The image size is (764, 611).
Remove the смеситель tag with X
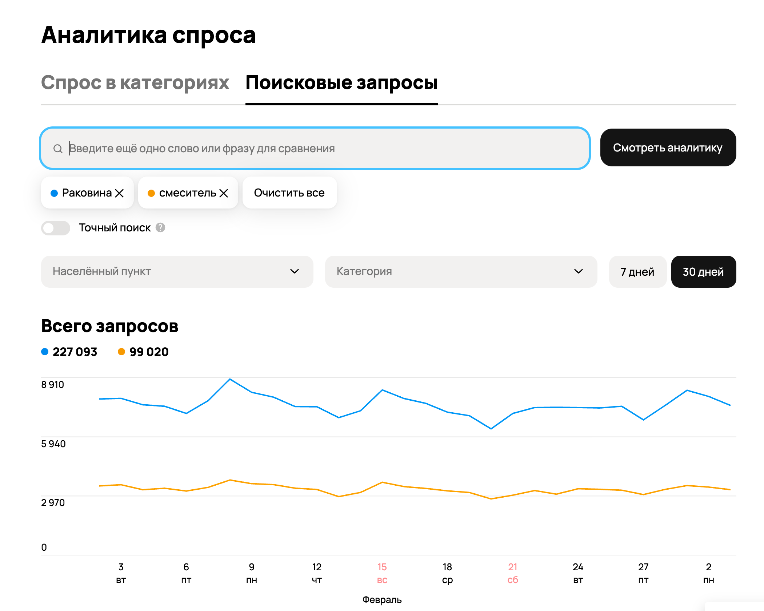(x=224, y=193)
